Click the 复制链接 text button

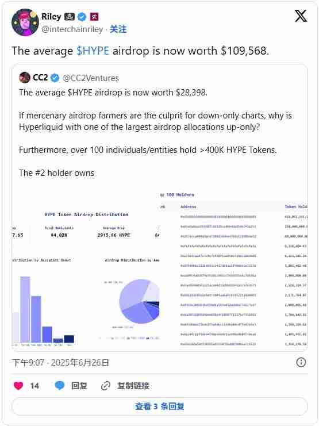[x=133, y=386]
